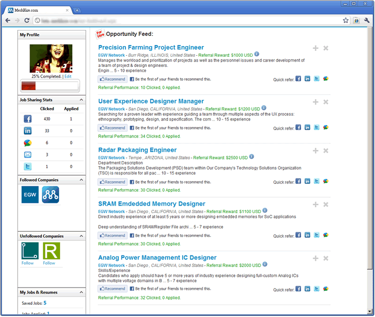Image resolution: width=375 pixels, height=317 pixels.
Task: Dismiss Analog Power Management job with X icon
Action: 326,259
